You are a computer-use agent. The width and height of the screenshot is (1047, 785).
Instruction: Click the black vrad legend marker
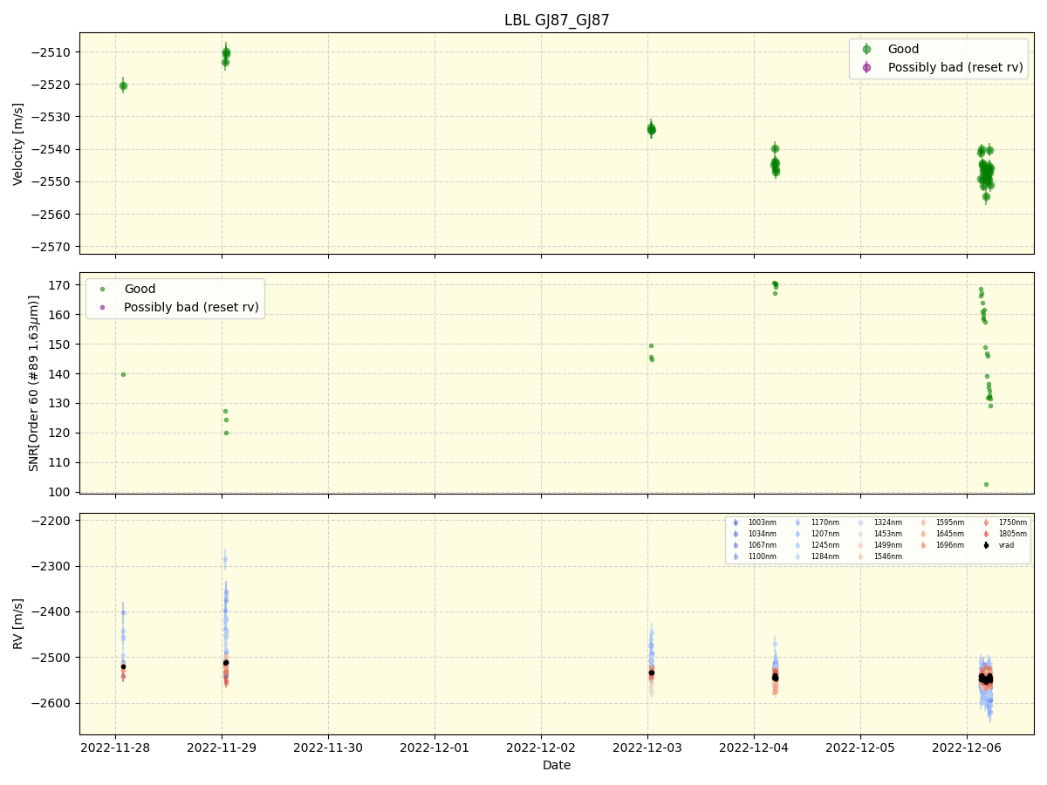coord(987,545)
